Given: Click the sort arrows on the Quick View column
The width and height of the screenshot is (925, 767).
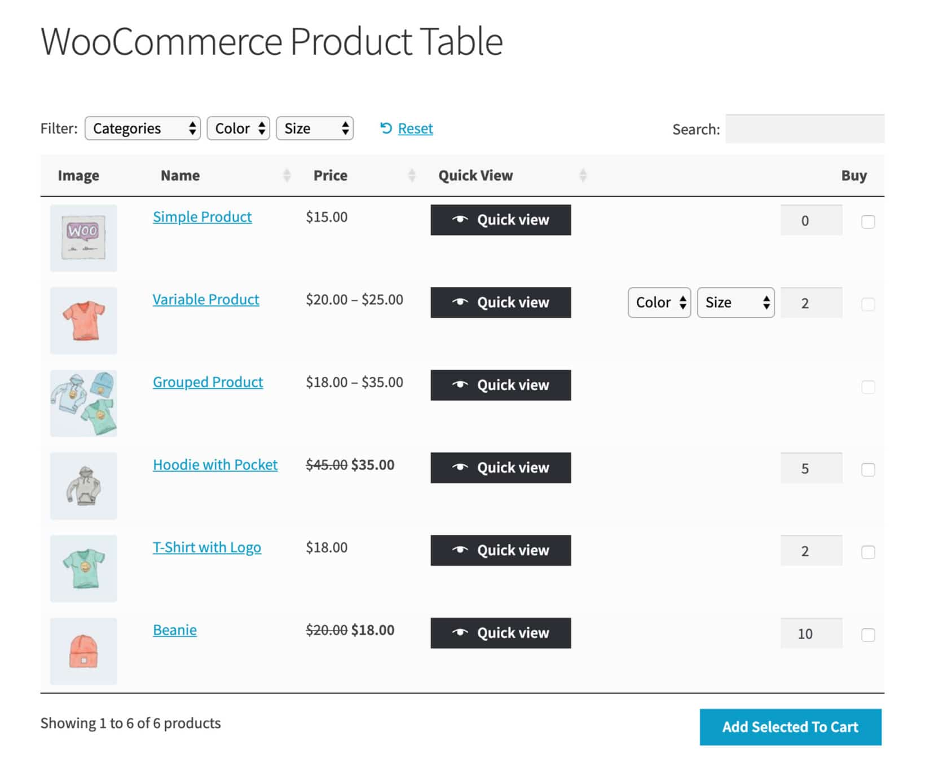Looking at the screenshot, I should [x=583, y=175].
